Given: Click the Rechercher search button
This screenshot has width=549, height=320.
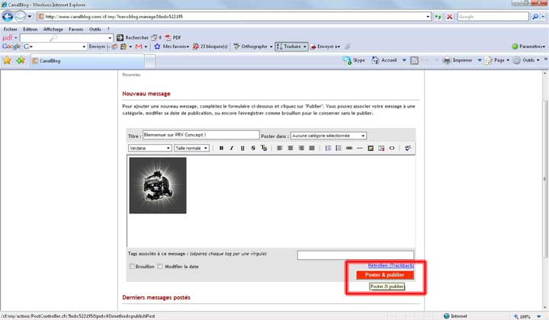Looking at the screenshot, I should click(133, 37).
